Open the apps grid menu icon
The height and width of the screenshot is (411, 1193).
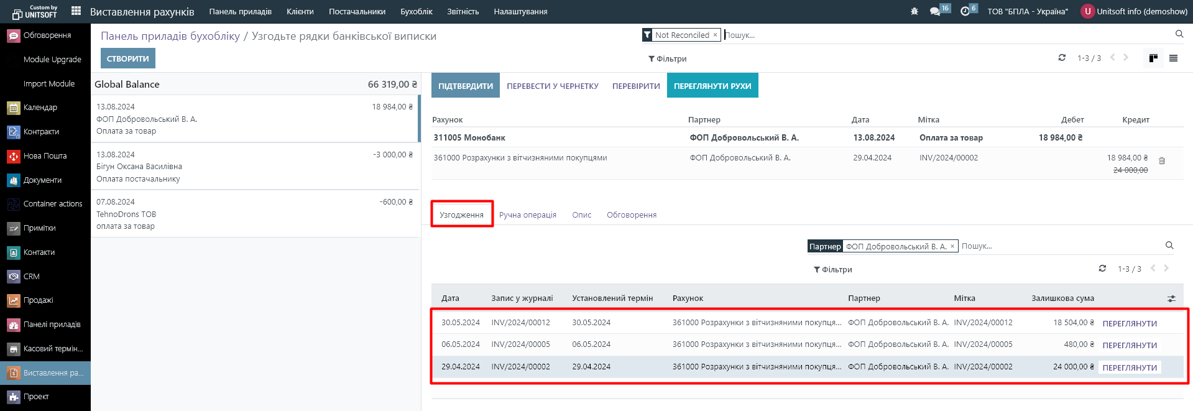click(x=76, y=11)
